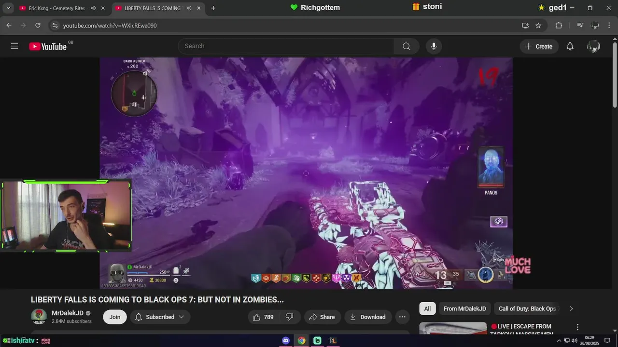The width and height of the screenshot is (618, 347).
Task: Click the video player to pause
Action: [306, 173]
